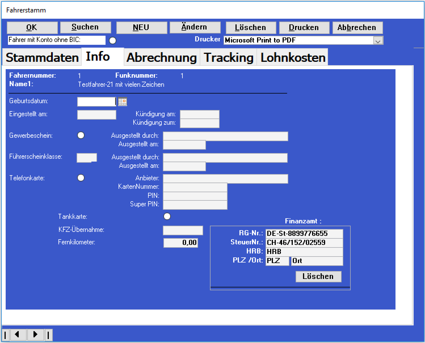Viewport: 425px width, 343px height.
Task: Click the Suchen button
Action: pyautogui.click(x=85, y=27)
